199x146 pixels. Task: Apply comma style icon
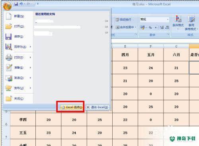[156, 27]
